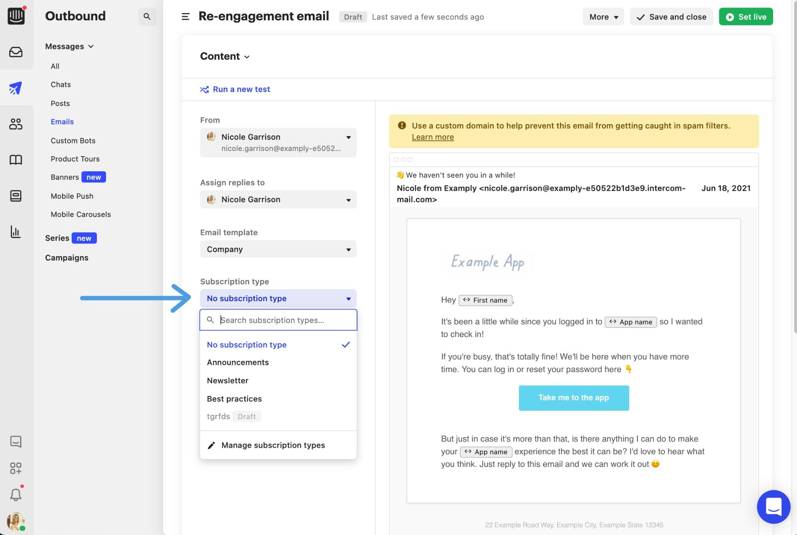The width and height of the screenshot is (797, 535).
Task: Open the Email template Company dropdown
Action: click(278, 249)
